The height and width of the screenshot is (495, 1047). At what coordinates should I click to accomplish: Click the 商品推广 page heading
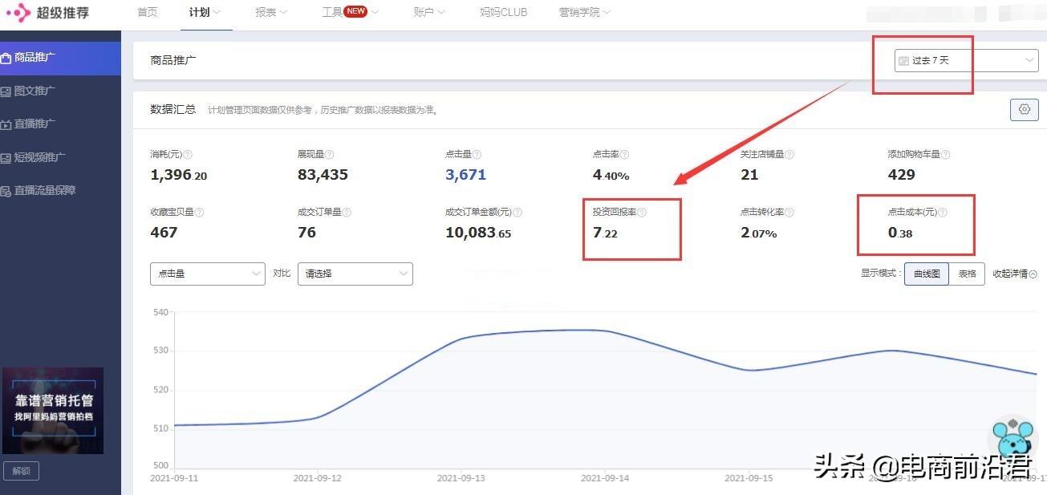173,60
